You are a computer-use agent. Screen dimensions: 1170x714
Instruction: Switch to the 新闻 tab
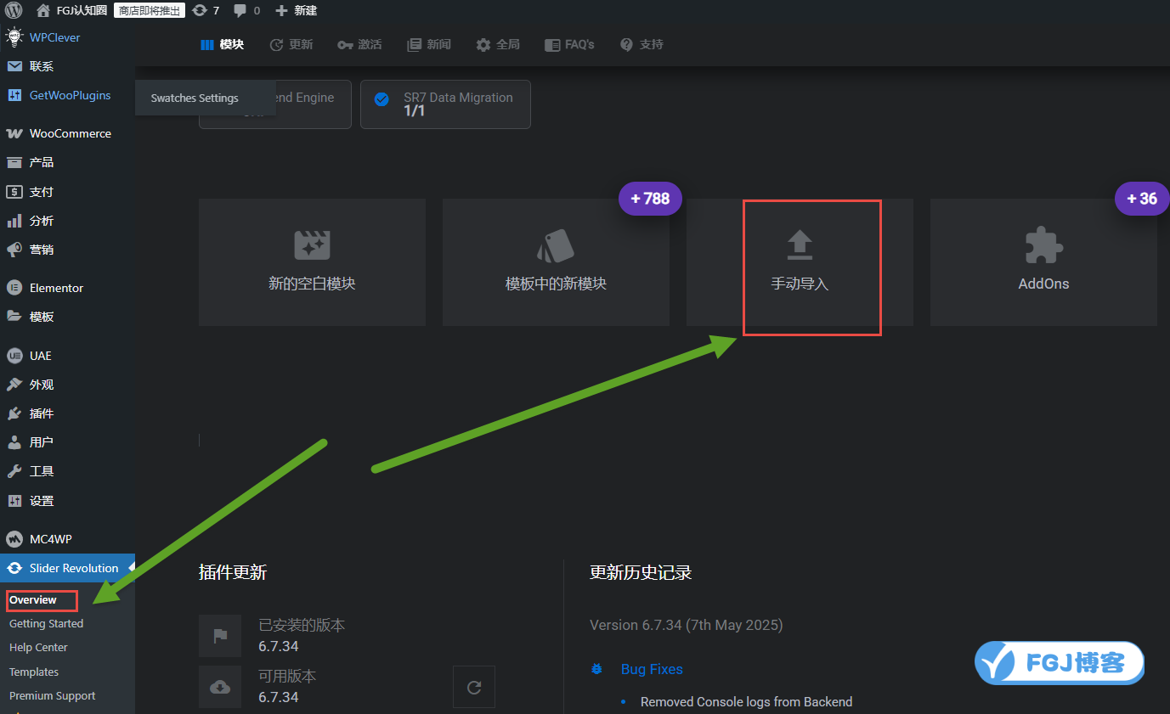click(x=429, y=44)
